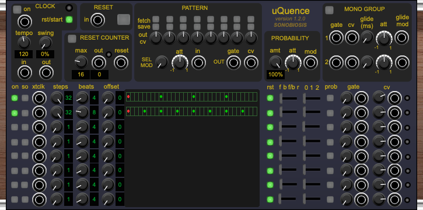Toggle the second track on button

point(15,113)
